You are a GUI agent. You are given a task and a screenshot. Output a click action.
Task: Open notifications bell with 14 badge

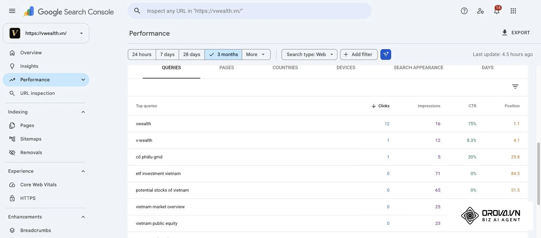tap(497, 10)
